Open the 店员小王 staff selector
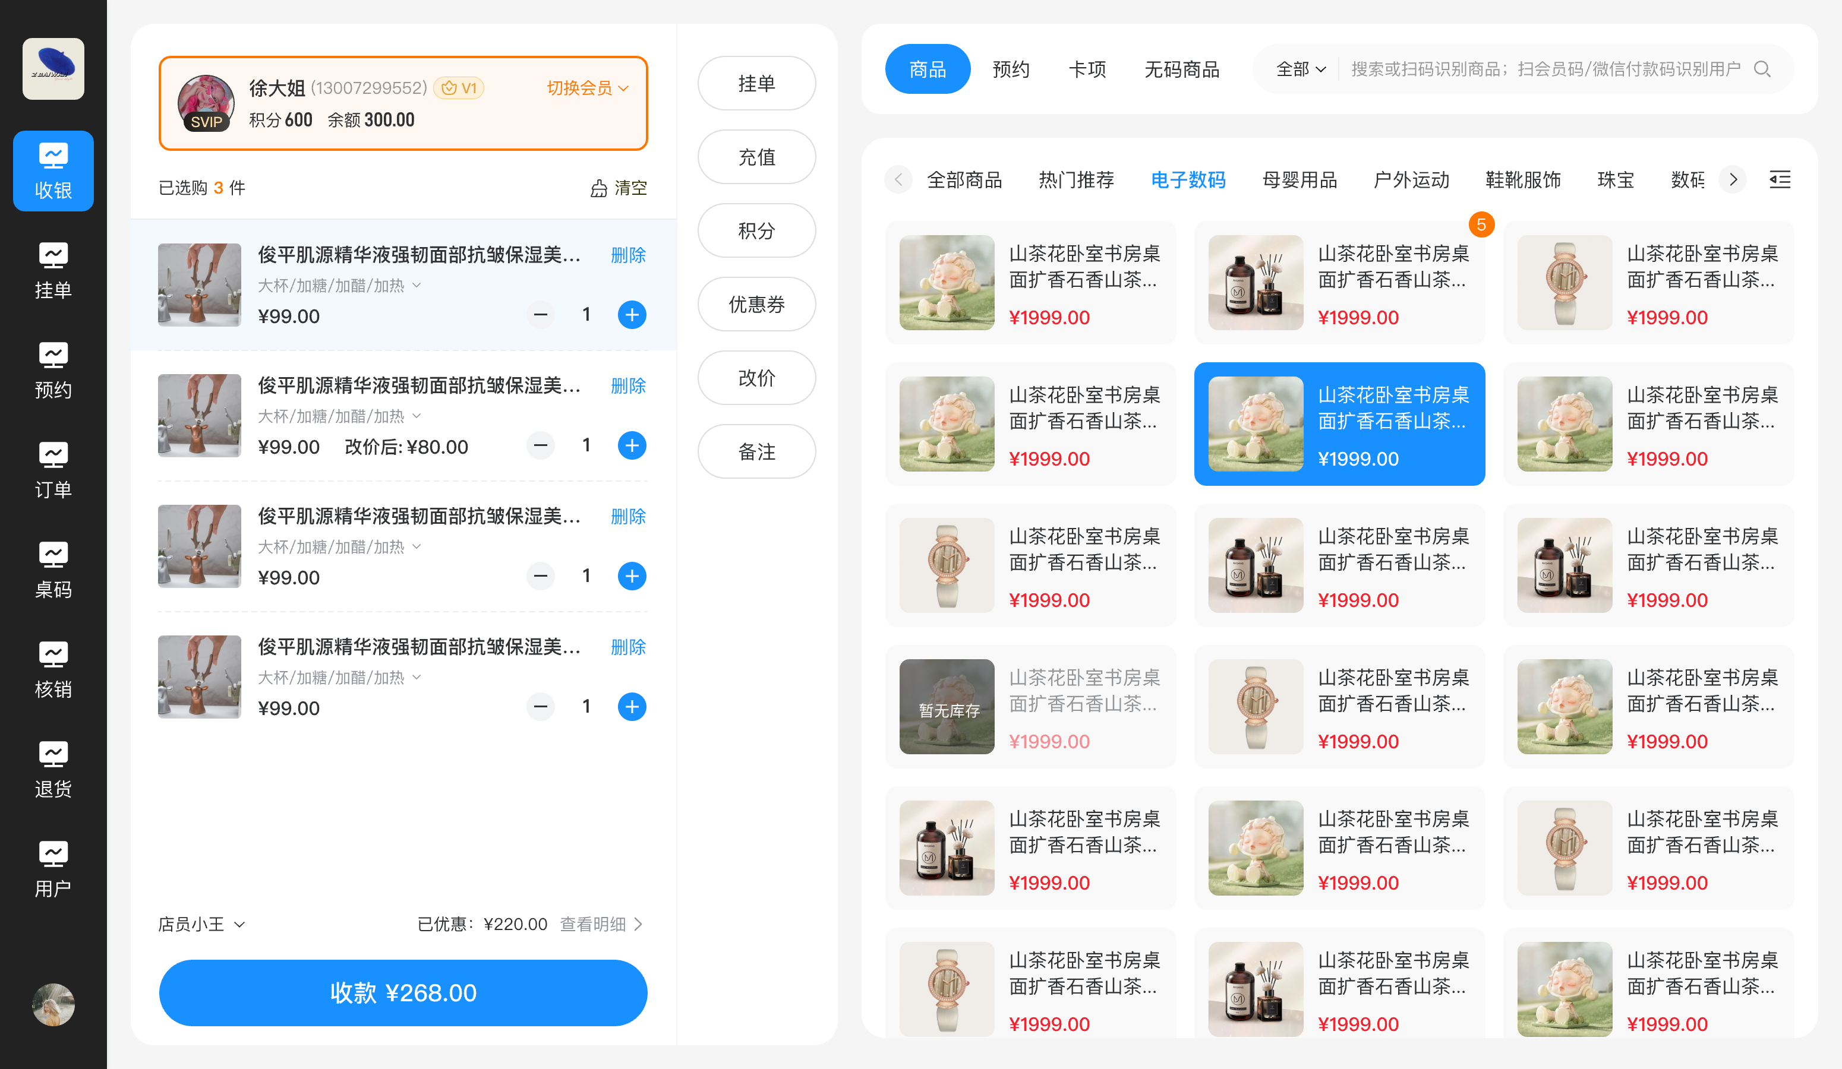 click(x=201, y=923)
